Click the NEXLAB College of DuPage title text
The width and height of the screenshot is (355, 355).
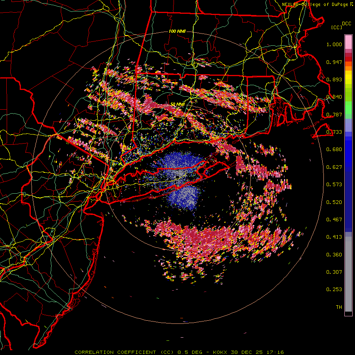[x=317, y=4]
